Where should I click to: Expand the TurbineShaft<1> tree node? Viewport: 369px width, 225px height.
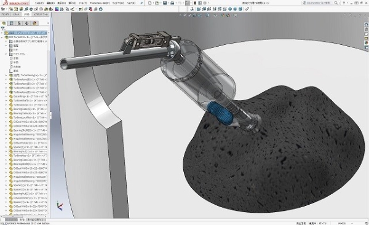point(6,100)
